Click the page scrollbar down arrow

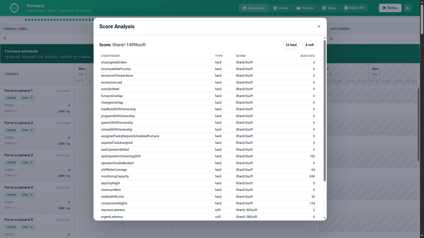tap(422, 236)
